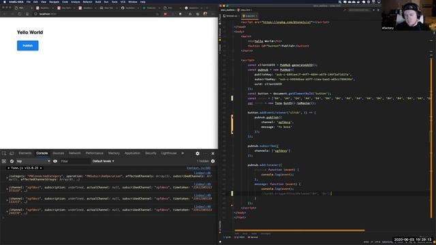The width and height of the screenshot is (436, 245).
Task: Click the console Filter input field
Action: point(74,161)
